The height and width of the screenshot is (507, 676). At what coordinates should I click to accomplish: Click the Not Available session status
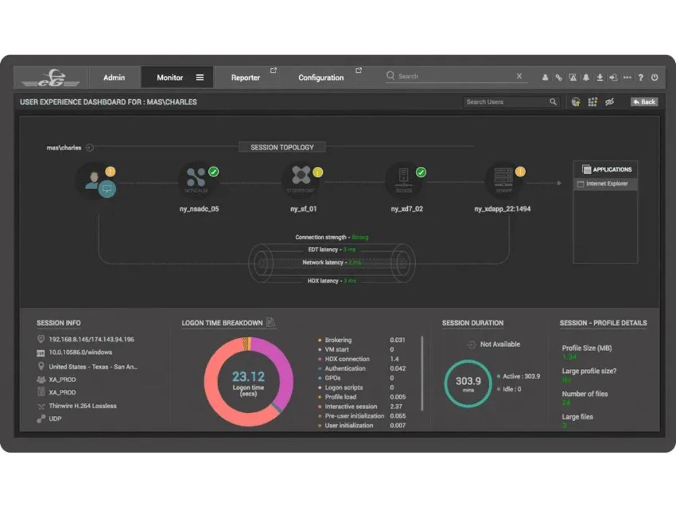[500, 344]
